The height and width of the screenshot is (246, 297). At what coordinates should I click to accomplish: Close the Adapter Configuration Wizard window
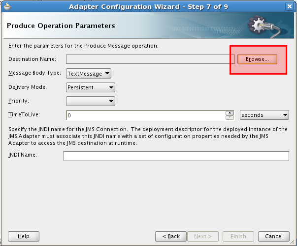pos(290,6)
